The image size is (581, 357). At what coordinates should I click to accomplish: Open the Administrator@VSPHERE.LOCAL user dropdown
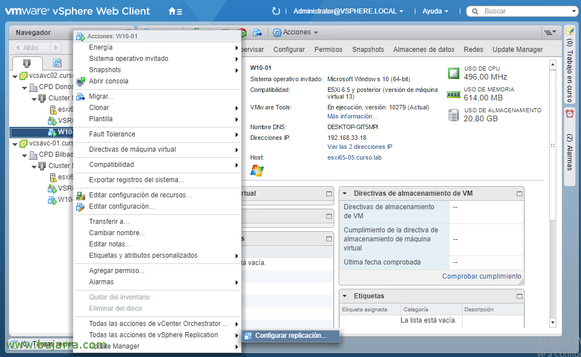click(348, 11)
